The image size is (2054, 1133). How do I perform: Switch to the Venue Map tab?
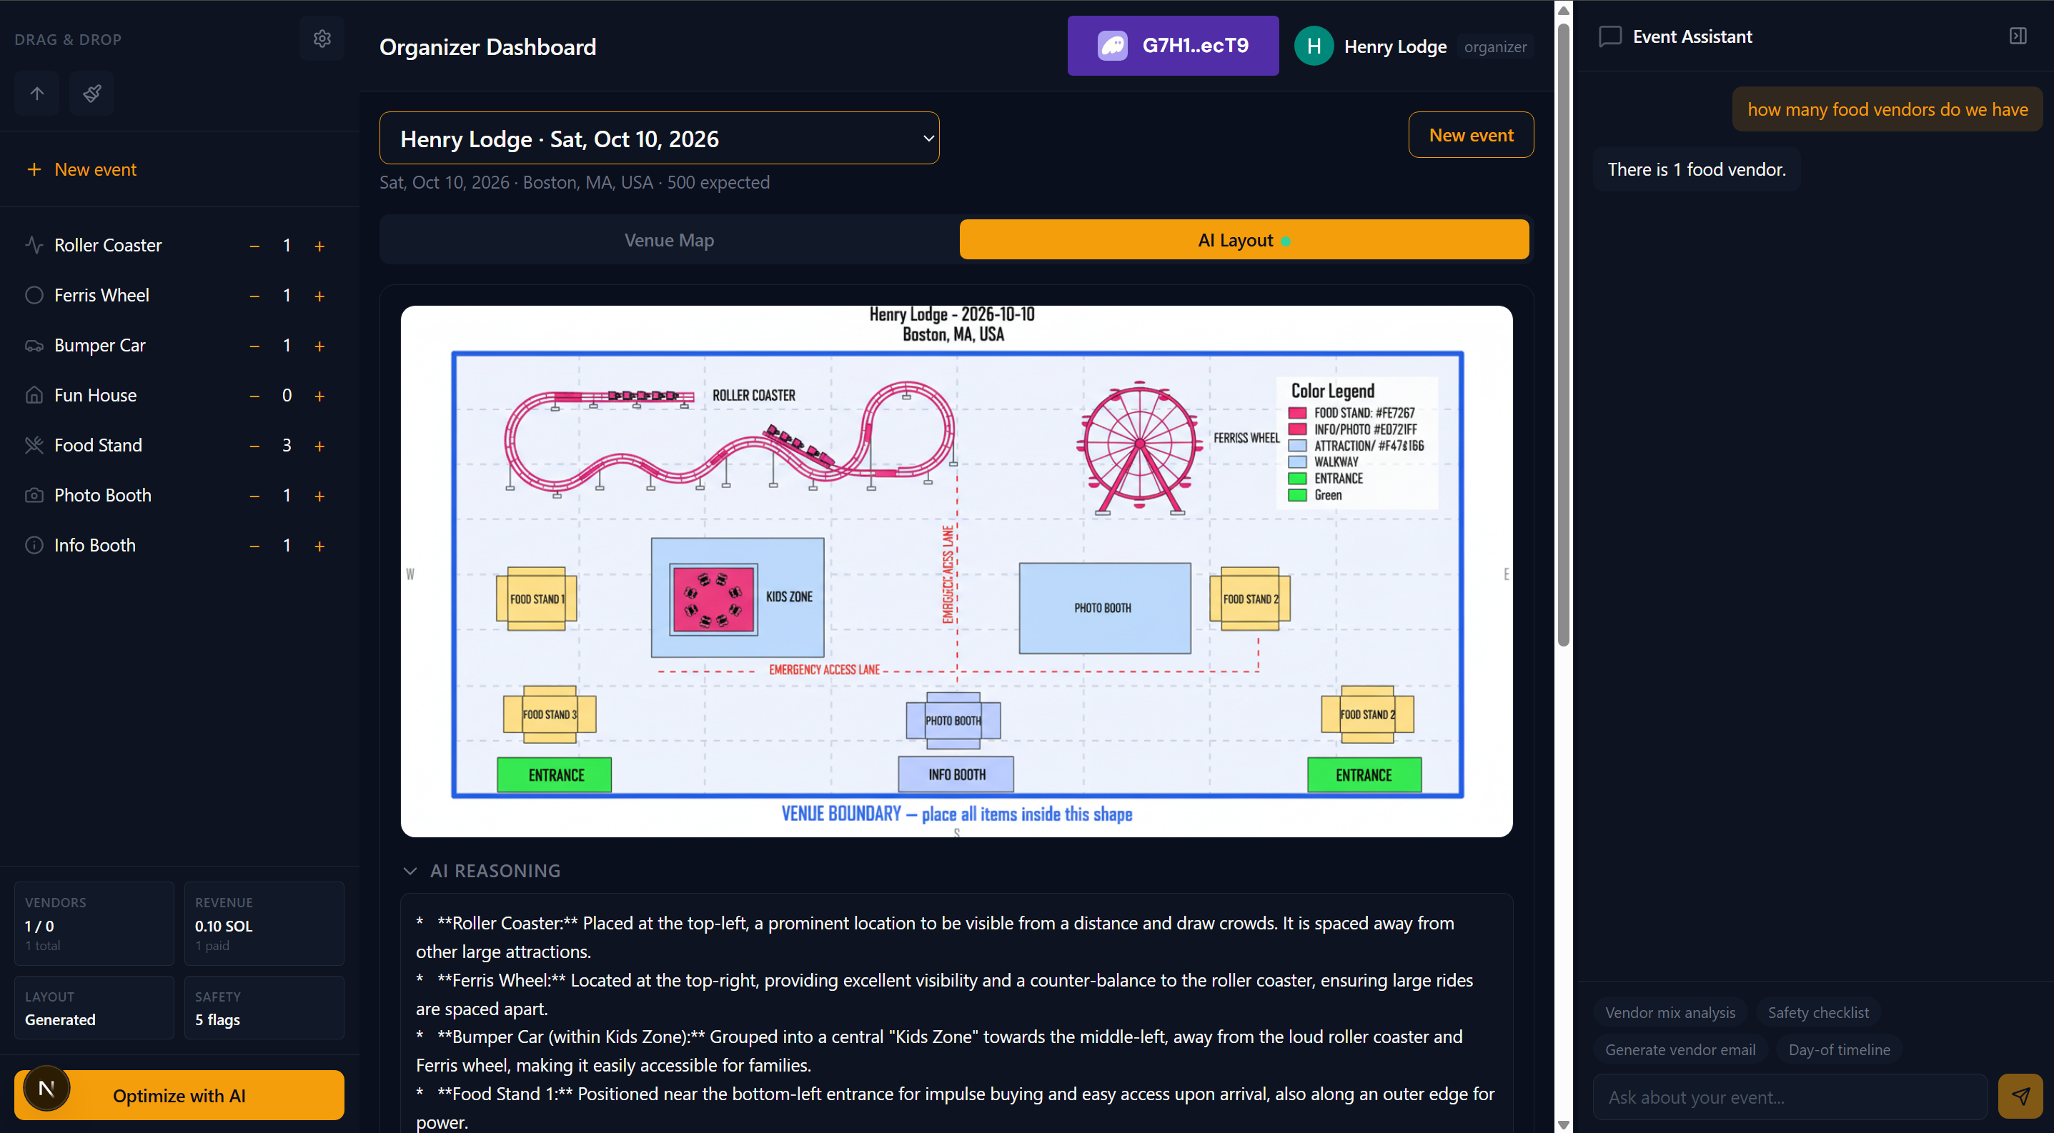[668, 240]
